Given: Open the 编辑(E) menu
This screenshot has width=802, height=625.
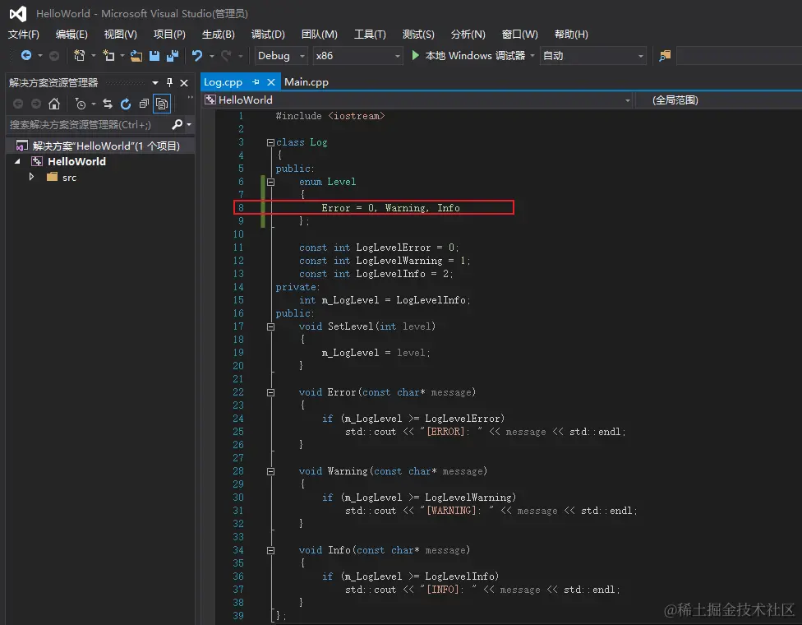Looking at the screenshot, I should coord(71,35).
